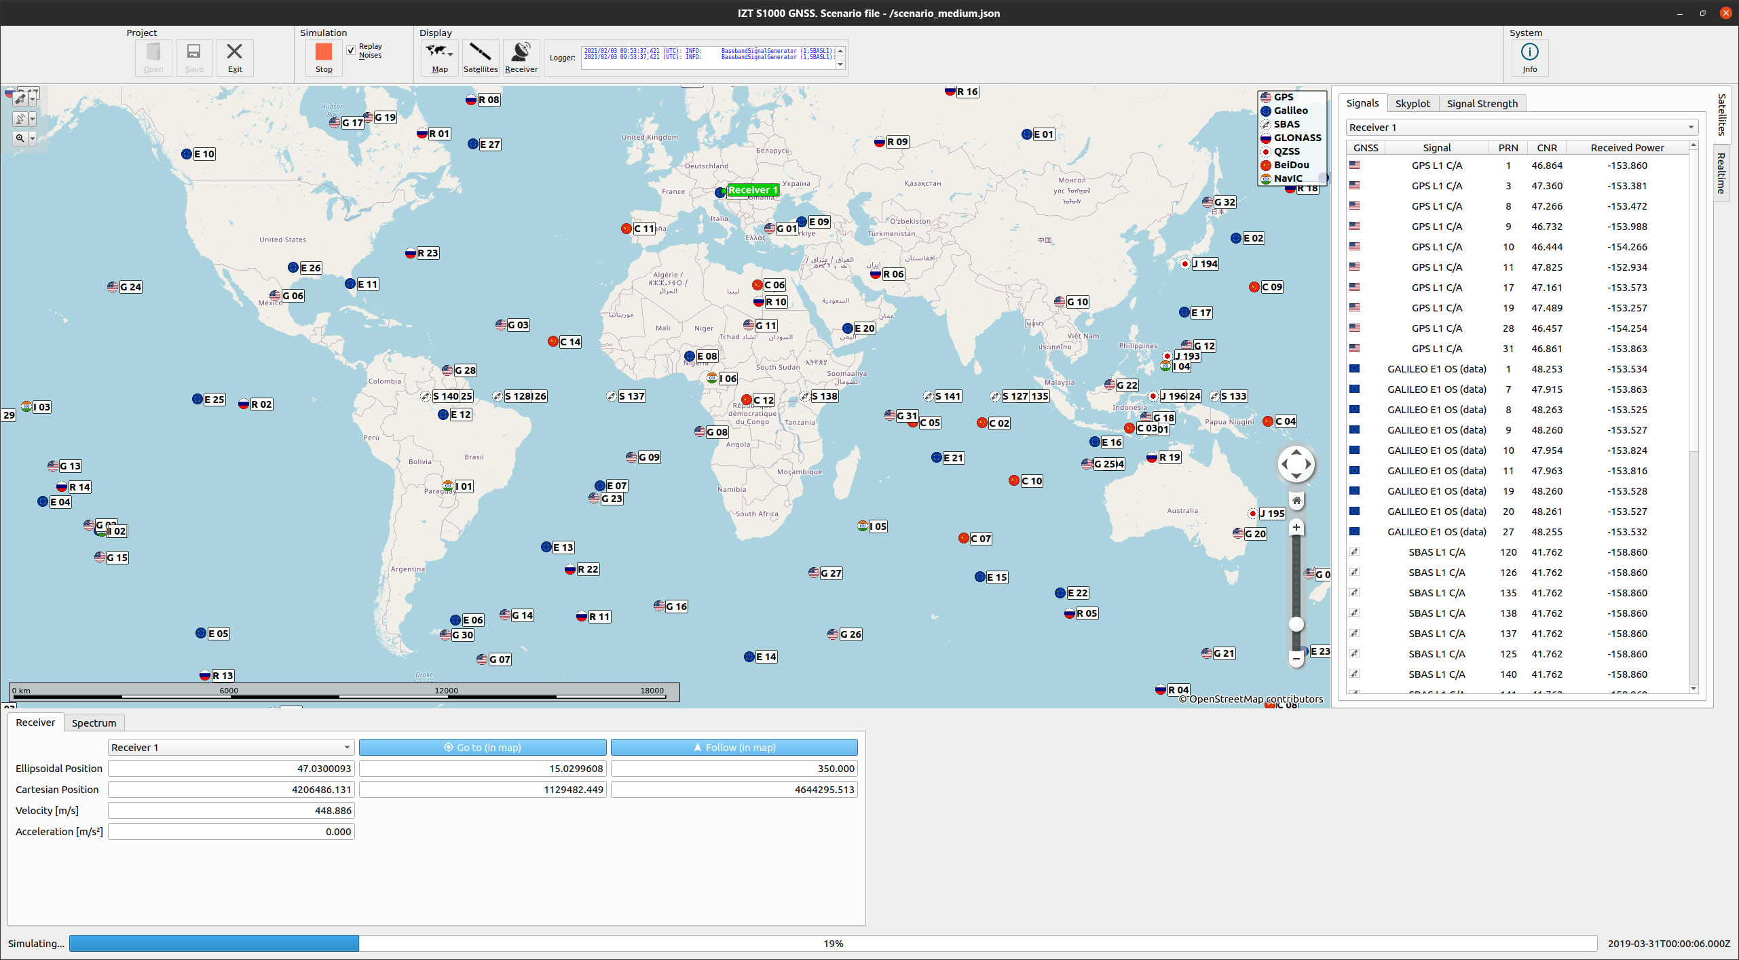Click the Follow (in map) button
1739x960 pixels.
[734, 747]
